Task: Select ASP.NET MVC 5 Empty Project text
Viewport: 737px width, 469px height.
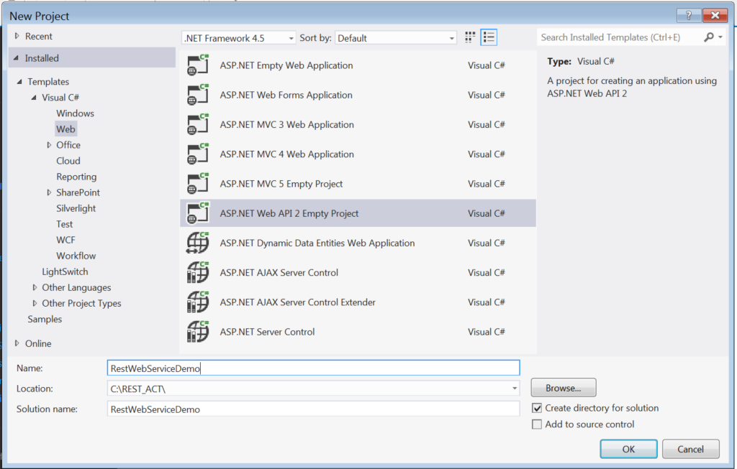Action: (281, 184)
